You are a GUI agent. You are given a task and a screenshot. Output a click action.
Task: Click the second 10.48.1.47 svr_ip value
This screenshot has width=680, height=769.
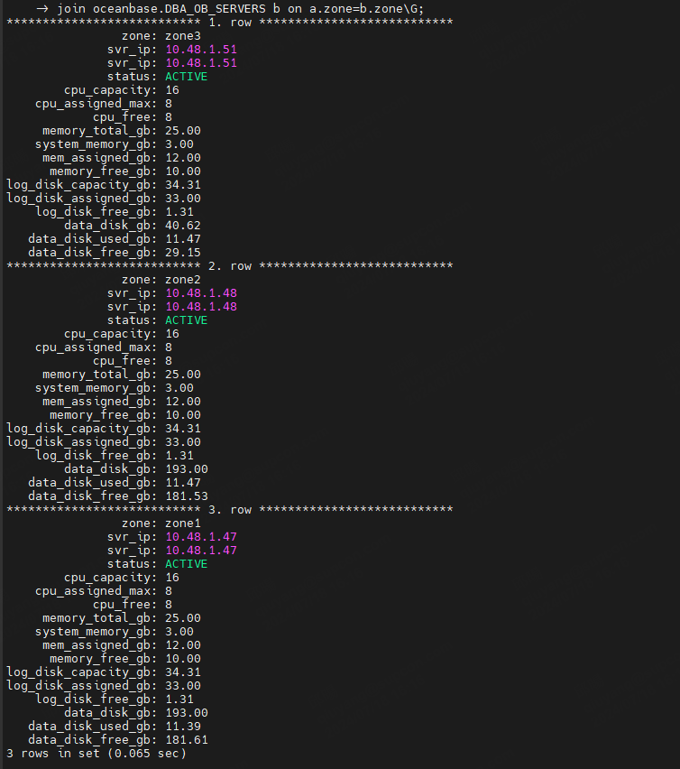point(201,551)
